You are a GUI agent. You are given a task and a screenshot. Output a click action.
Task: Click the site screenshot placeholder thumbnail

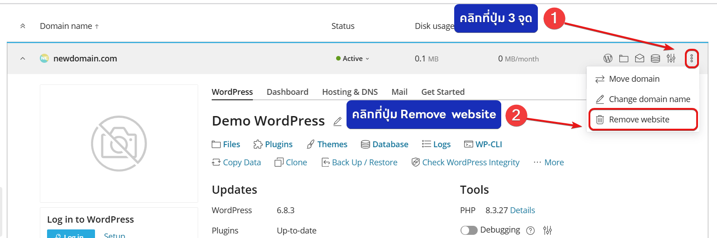click(119, 144)
